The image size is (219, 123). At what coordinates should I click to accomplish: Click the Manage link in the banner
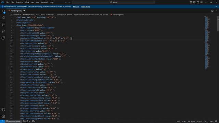[x=76, y=7]
